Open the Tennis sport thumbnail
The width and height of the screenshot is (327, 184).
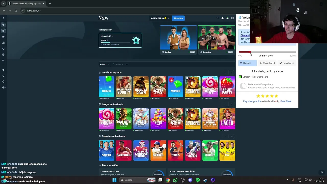click(176, 151)
